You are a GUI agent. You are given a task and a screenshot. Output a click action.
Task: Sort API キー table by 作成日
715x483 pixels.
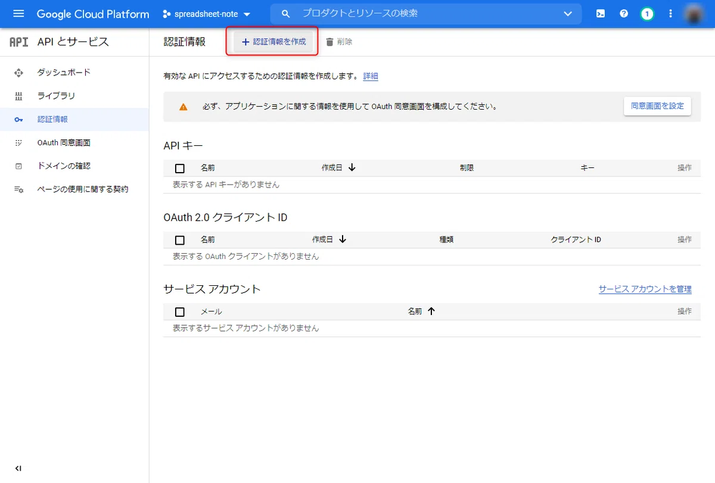[338, 168]
